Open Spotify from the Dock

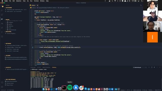click(x=70, y=87)
